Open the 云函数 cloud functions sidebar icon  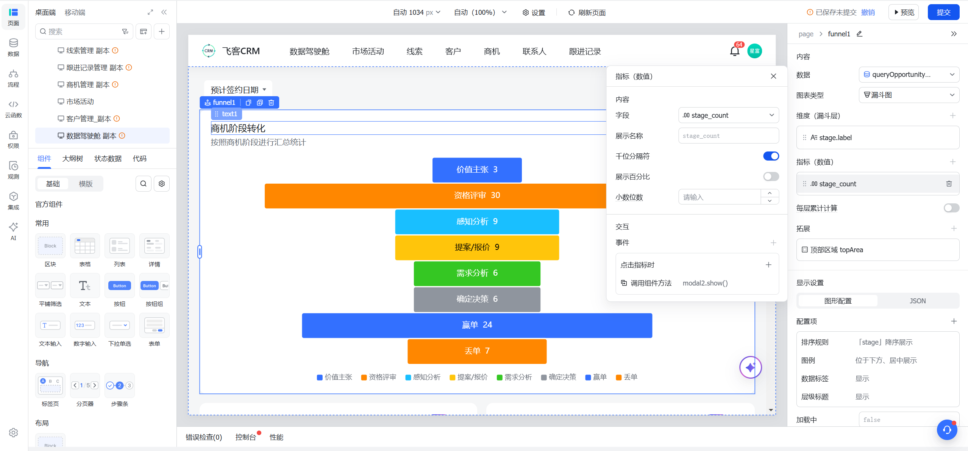click(13, 109)
